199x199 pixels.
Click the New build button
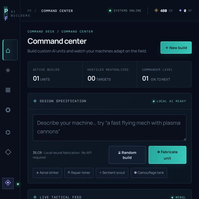[x=176, y=47]
